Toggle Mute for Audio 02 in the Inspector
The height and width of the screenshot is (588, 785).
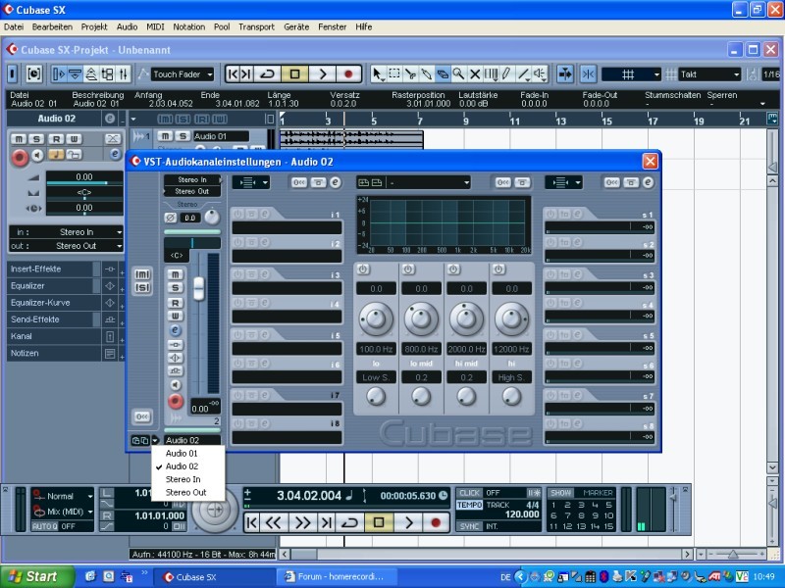tap(19, 139)
